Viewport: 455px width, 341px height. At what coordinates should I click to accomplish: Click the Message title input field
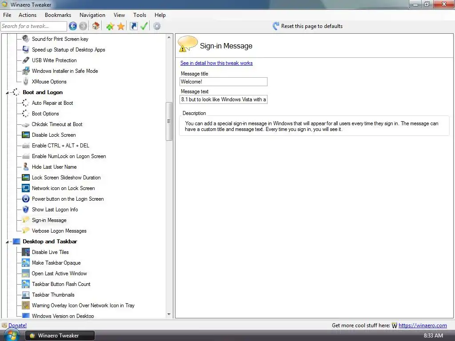click(224, 82)
